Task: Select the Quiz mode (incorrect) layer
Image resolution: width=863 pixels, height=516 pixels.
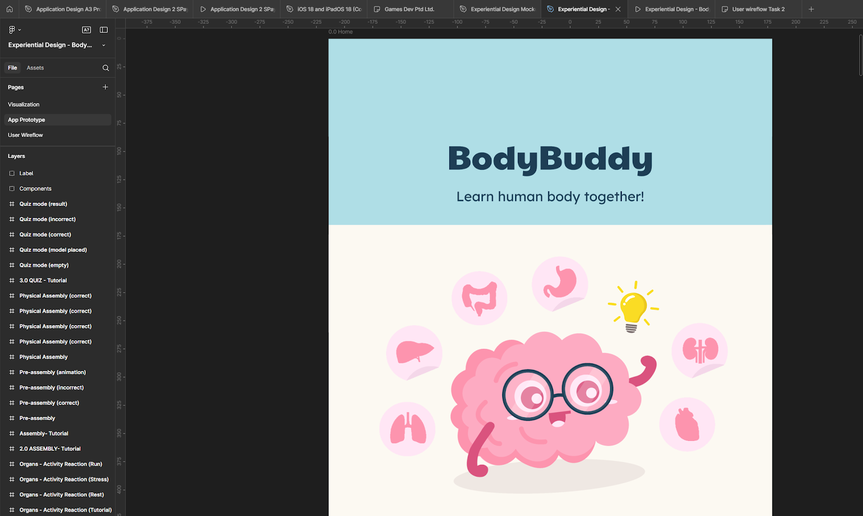Action: [x=47, y=219]
